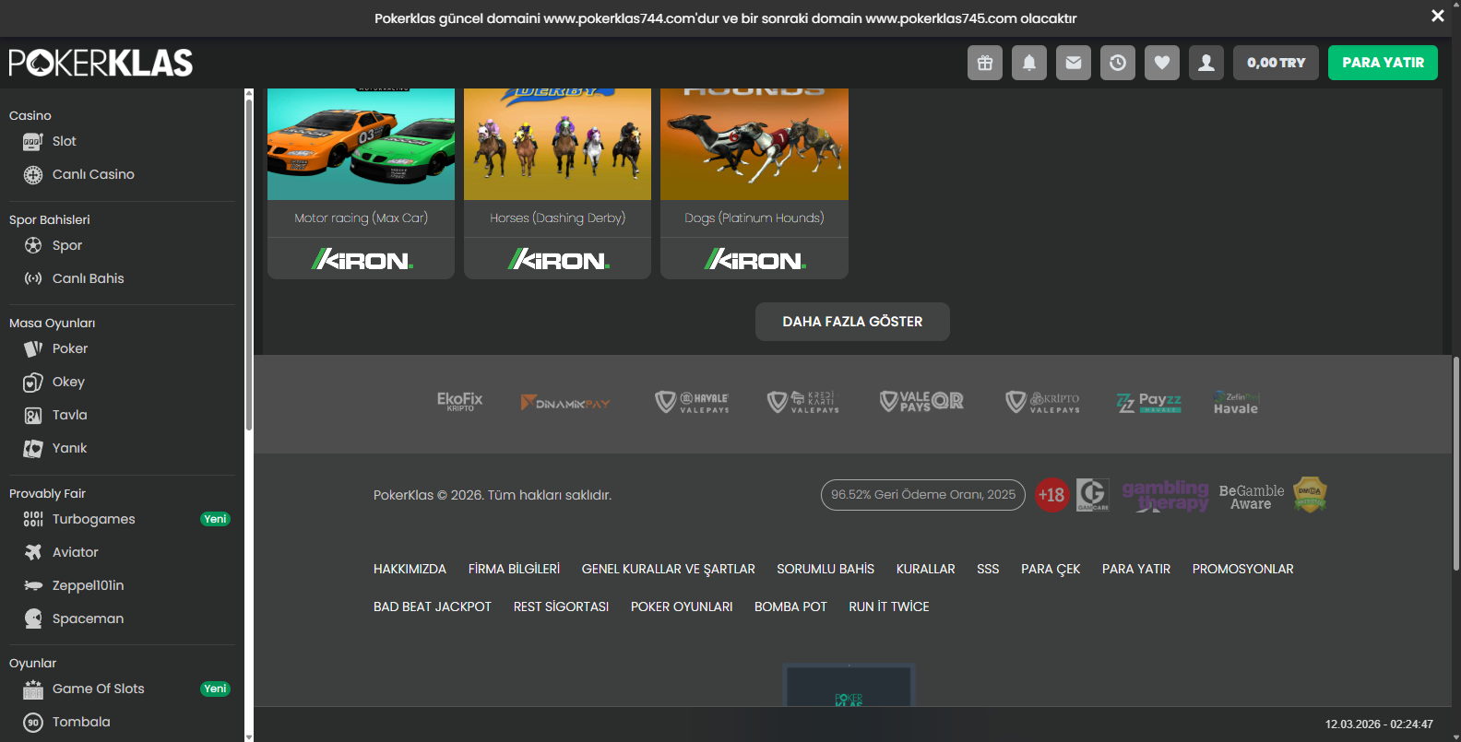This screenshot has width=1461, height=742.
Task: Open Horses (Dashing Derby) game thumbnail
Action: 557,144
